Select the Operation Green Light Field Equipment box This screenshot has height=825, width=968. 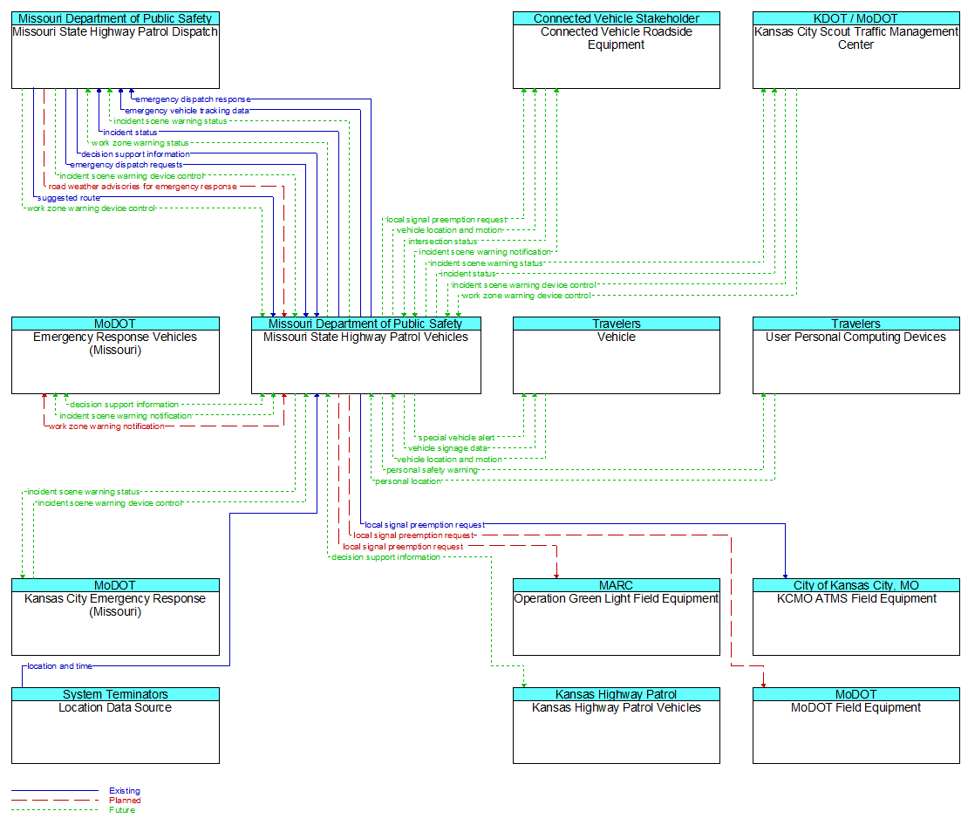[x=616, y=617]
